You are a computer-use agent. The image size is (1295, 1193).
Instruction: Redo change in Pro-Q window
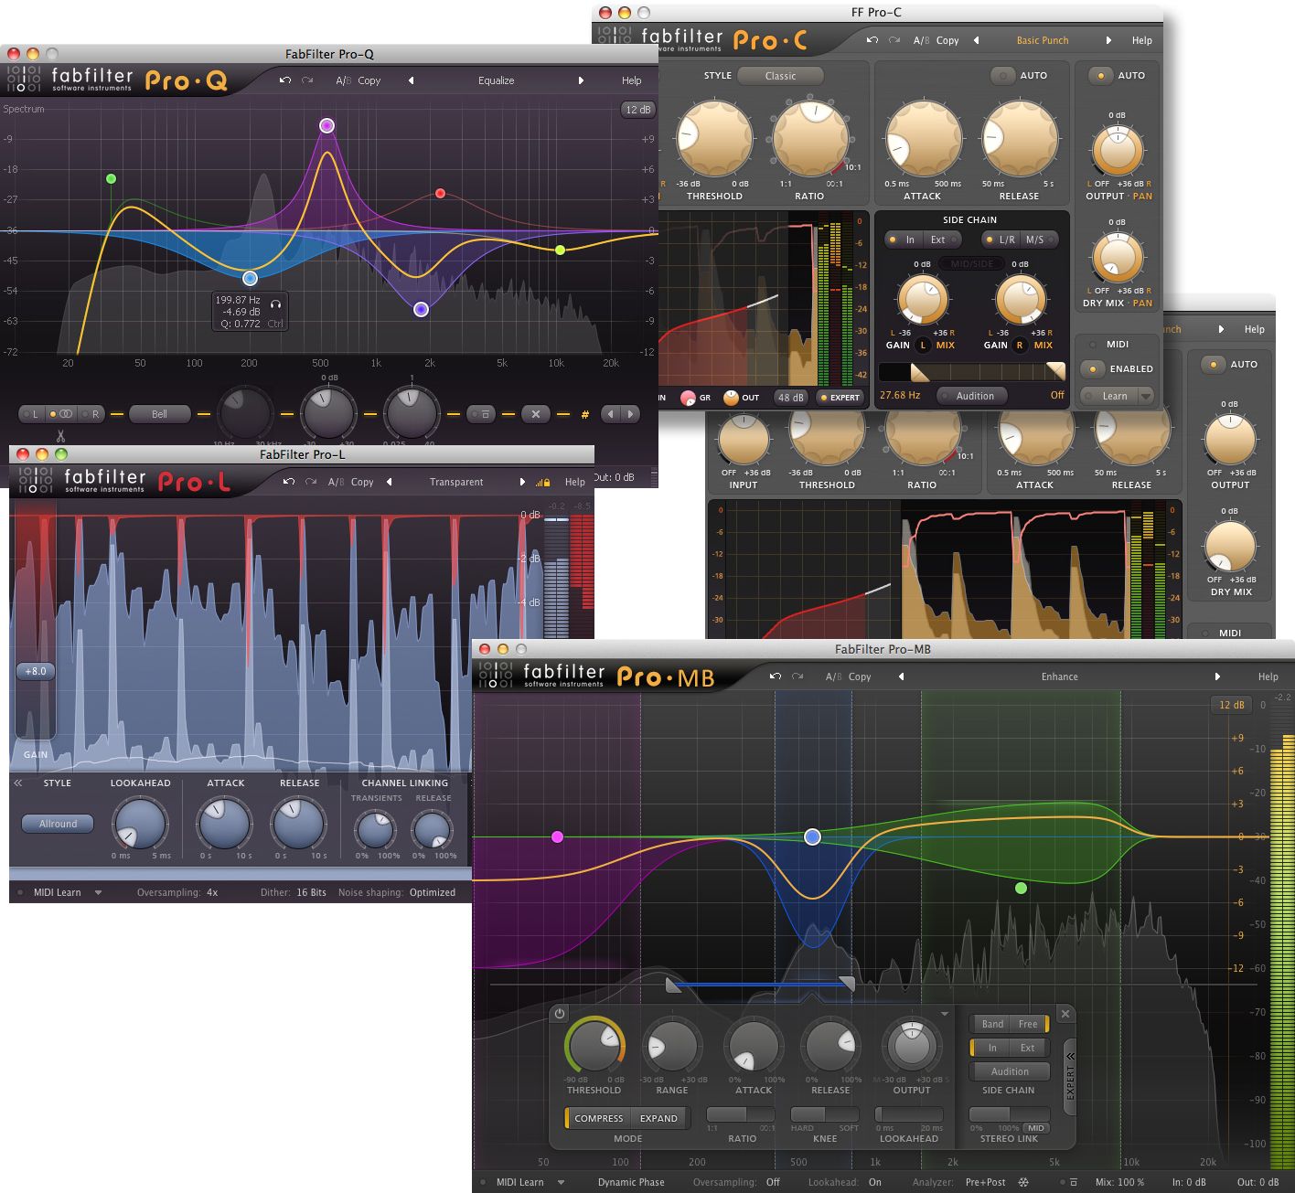(307, 80)
